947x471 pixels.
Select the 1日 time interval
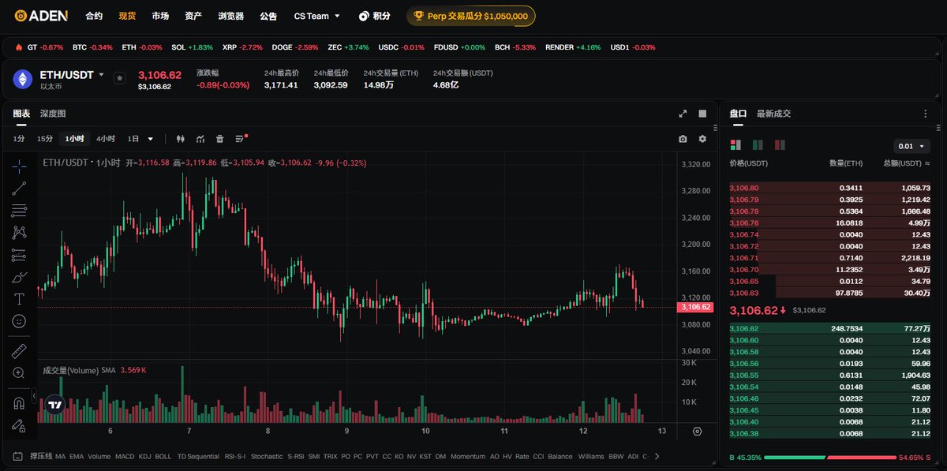[133, 139]
